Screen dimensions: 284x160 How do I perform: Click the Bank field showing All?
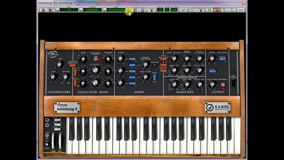coord(69,10)
